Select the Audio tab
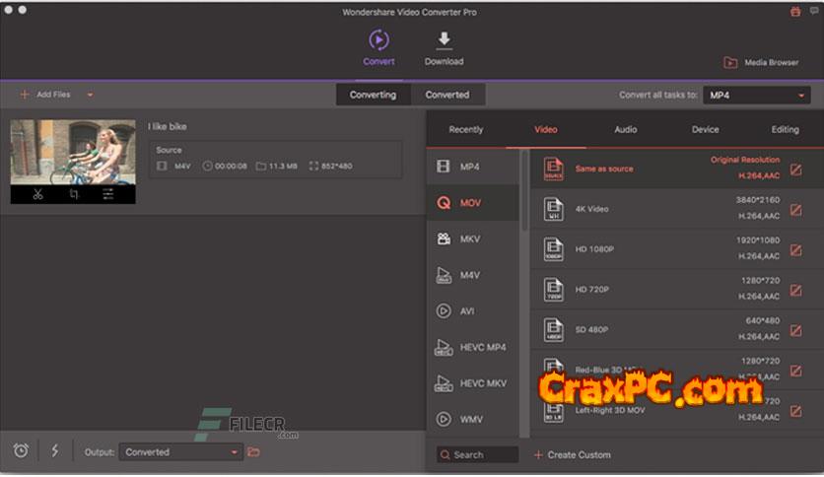 pos(625,129)
